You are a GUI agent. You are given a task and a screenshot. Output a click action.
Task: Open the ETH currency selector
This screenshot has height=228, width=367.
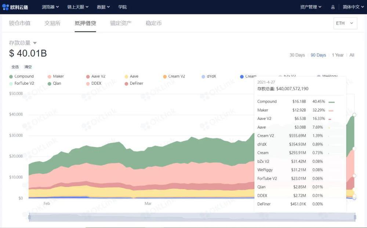[x=344, y=23]
